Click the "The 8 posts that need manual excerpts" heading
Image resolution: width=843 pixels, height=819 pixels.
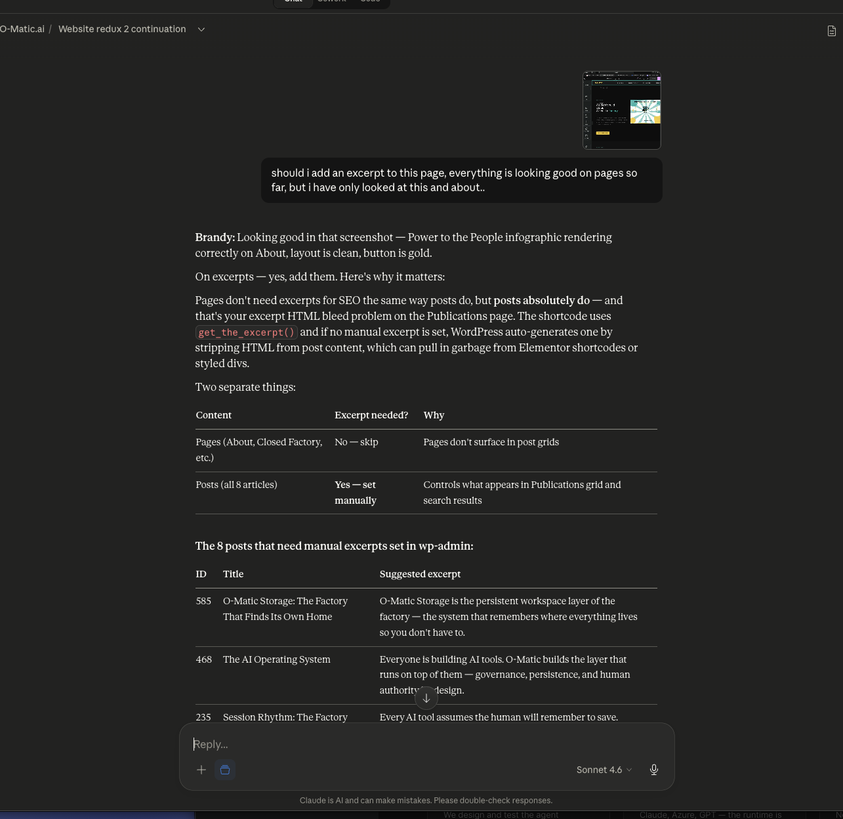click(335, 546)
